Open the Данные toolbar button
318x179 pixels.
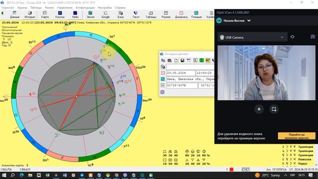(x=14, y=15)
